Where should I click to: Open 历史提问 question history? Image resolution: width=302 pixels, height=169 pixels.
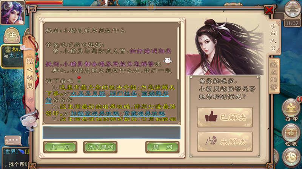point(100,147)
